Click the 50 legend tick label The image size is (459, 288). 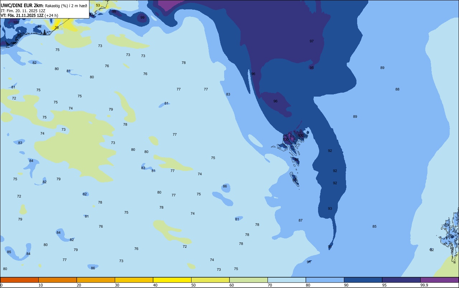(x=194, y=285)
